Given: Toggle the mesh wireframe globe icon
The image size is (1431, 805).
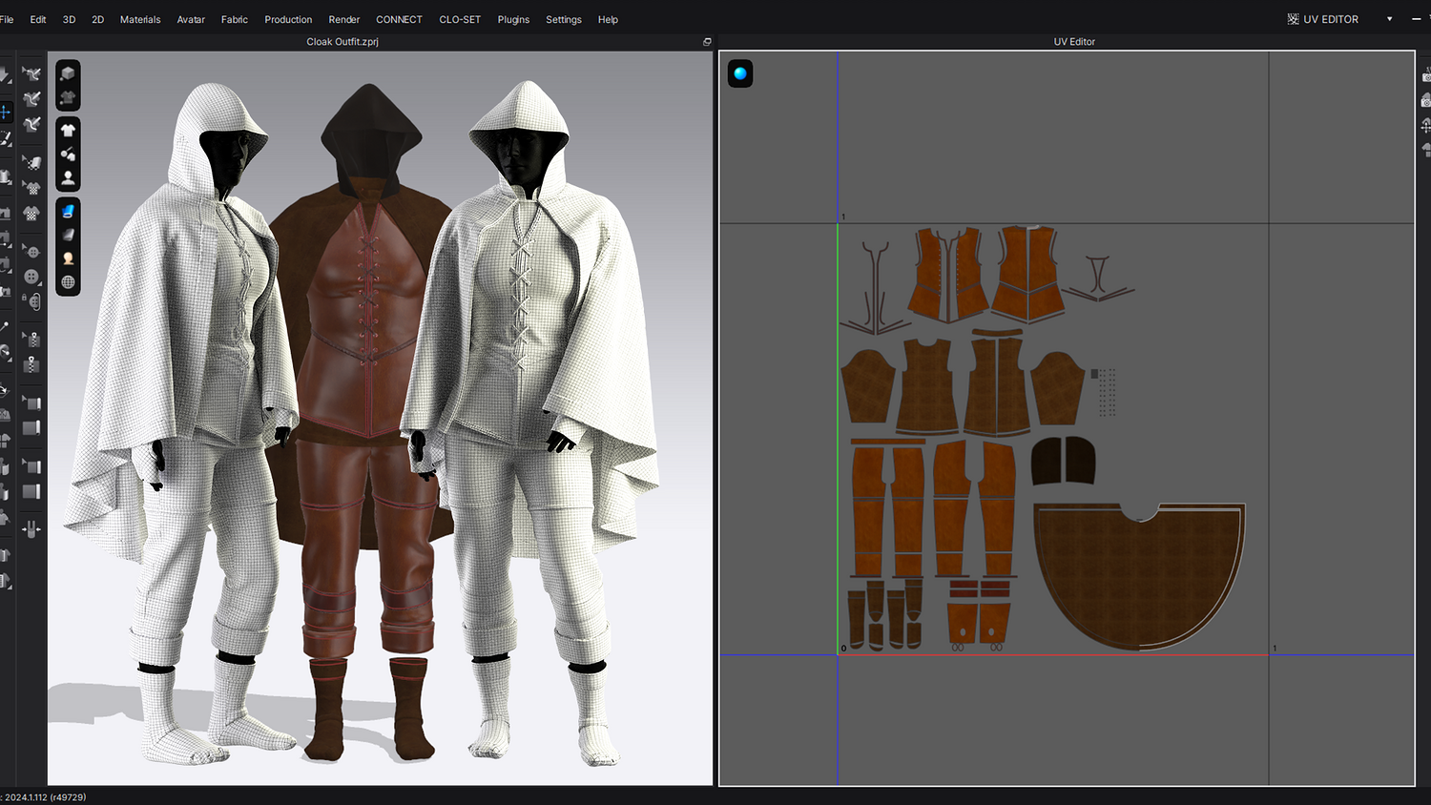Looking at the screenshot, I should (68, 282).
